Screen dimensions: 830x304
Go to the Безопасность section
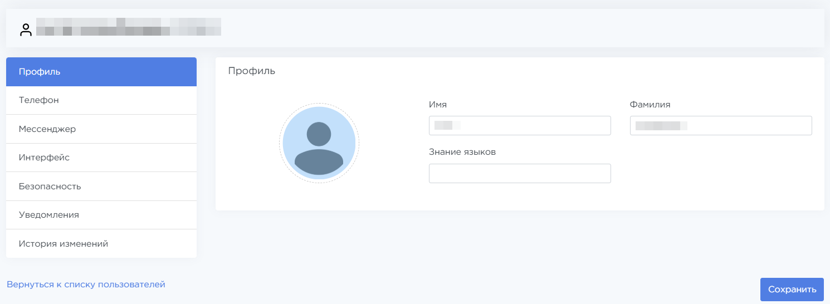pyautogui.click(x=101, y=187)
